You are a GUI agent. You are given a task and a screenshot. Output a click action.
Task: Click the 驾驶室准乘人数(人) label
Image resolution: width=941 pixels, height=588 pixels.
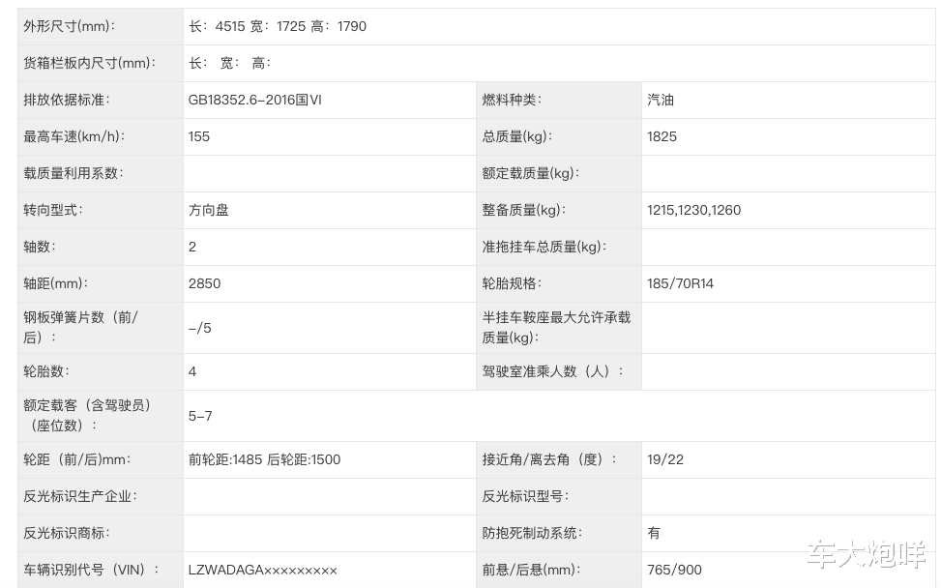pos(553,371)
